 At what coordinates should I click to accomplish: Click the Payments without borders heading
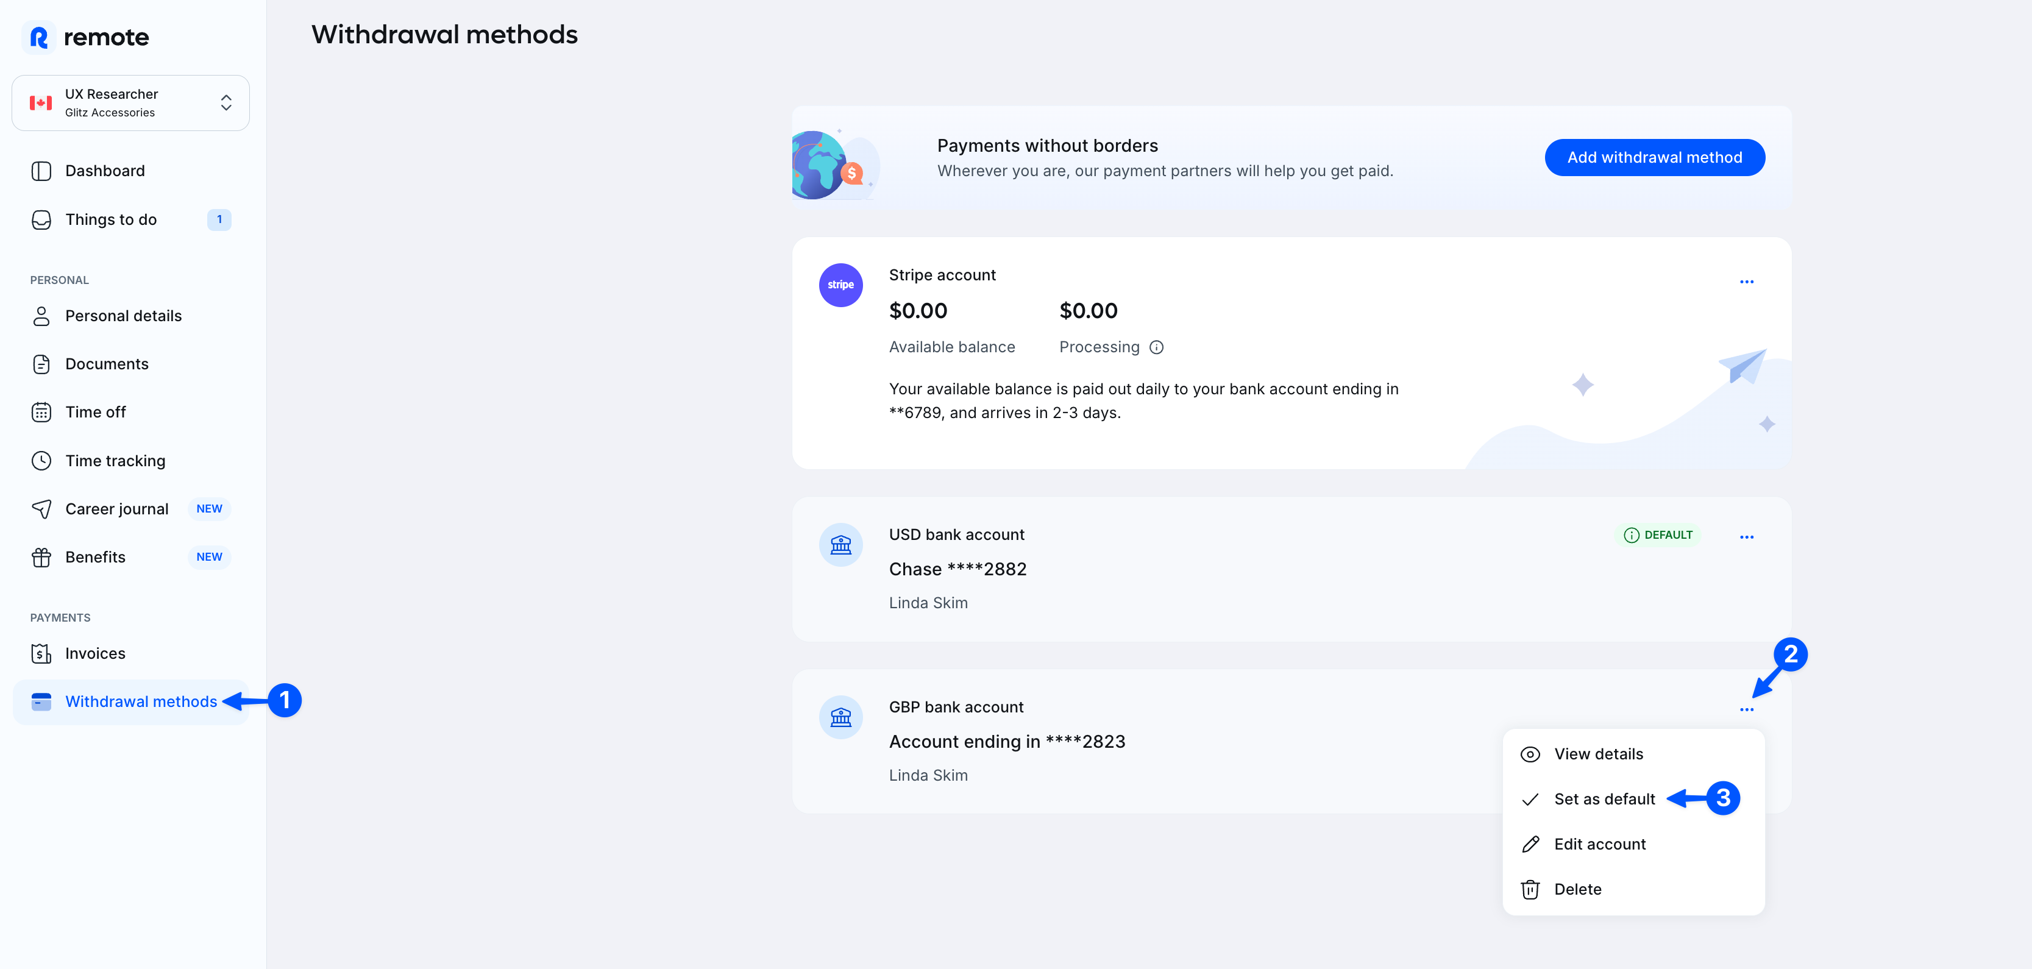(x=1046, y=146)
